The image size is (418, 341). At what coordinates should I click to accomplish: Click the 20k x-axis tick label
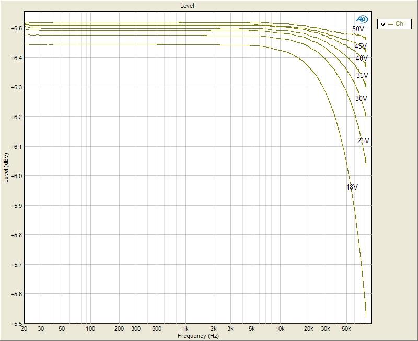309,329
